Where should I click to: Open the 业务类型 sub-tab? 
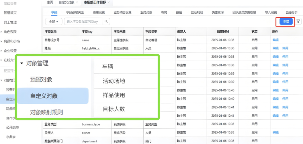pos(146,13)
